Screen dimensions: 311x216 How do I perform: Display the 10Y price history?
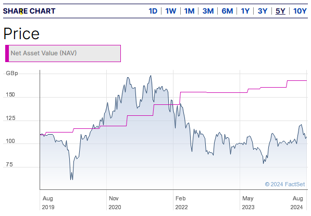pos(300,11)
